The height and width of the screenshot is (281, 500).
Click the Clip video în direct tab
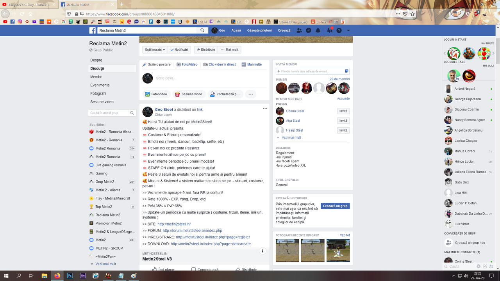click(x=219, y=64)
